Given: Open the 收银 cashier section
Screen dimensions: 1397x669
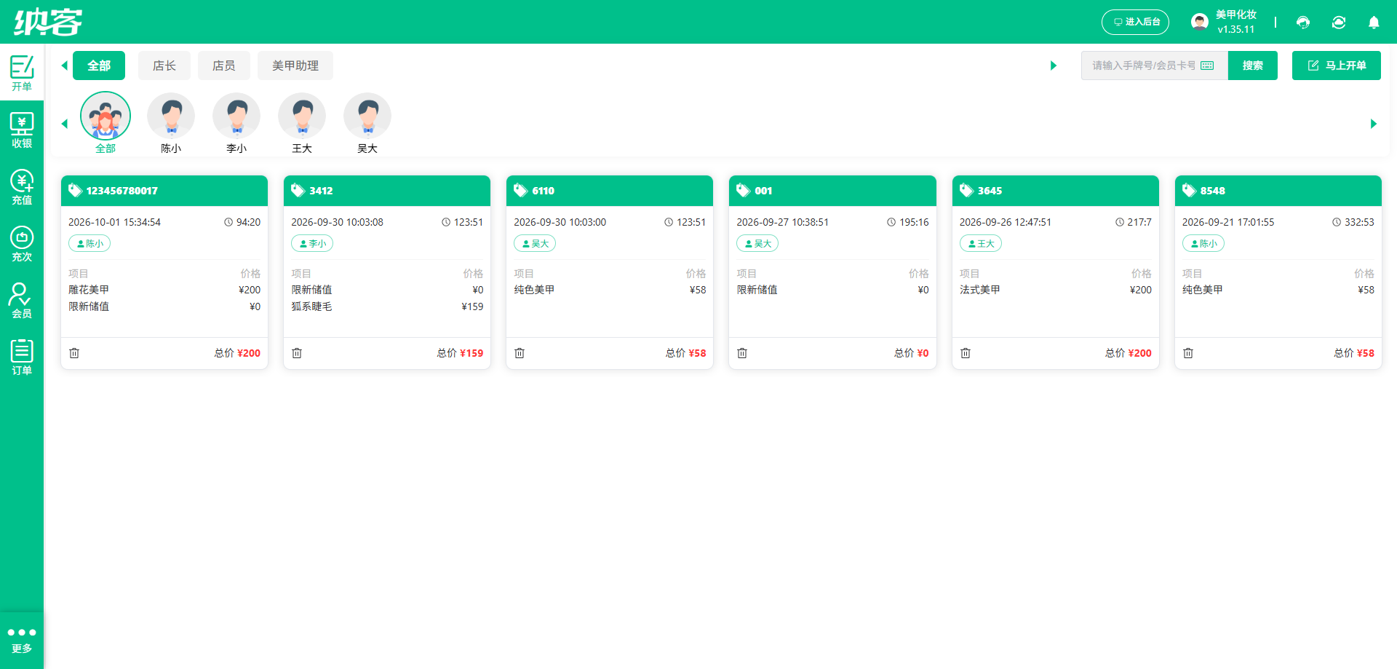Looking at the screenshot, I should pos(22,130).
